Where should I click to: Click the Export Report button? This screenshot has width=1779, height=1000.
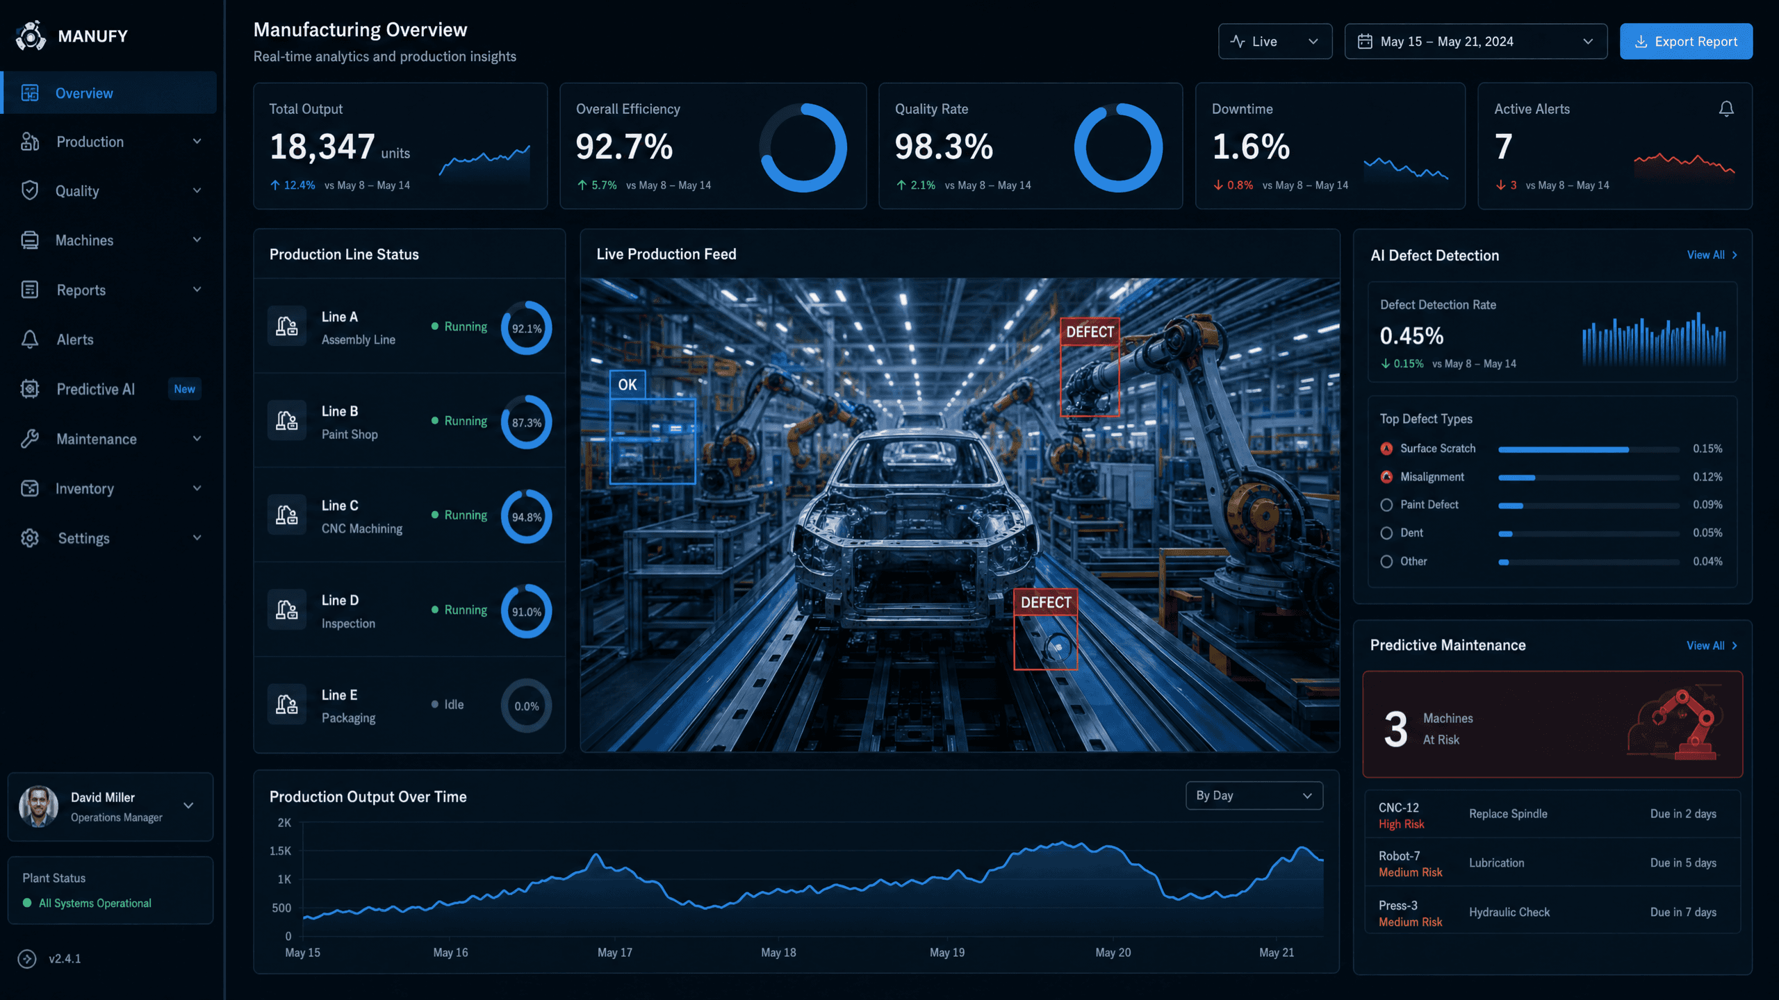(x=1686, y=42)
